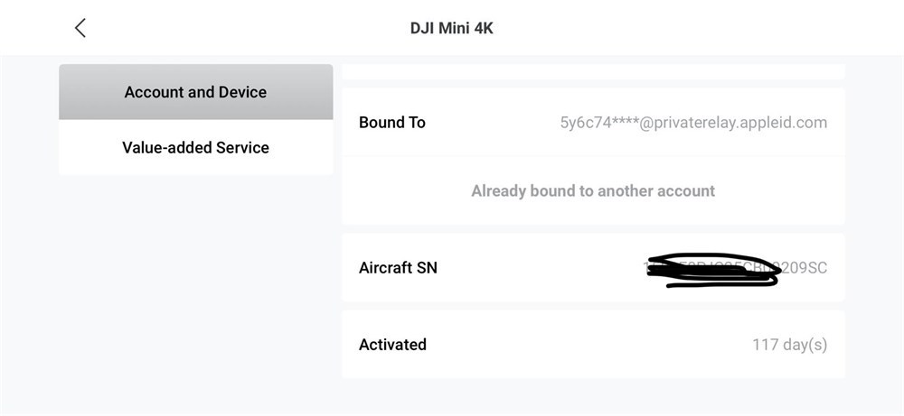
Task: Tap the DJI Mini 4K page title
Action: (451, 28)
